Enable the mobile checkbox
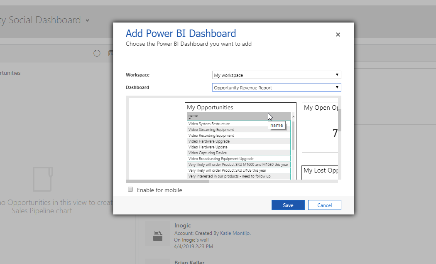This screenshot has height=264, width=436. (130, 189)
